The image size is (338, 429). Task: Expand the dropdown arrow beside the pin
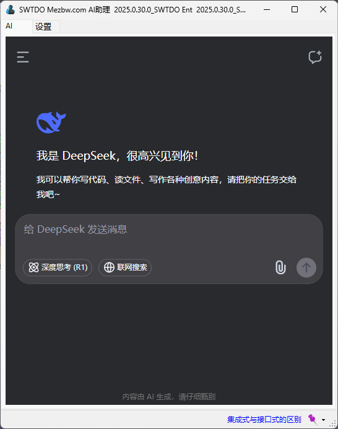[324, 420]
